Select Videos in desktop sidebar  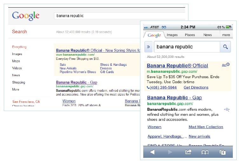(17, 68)
